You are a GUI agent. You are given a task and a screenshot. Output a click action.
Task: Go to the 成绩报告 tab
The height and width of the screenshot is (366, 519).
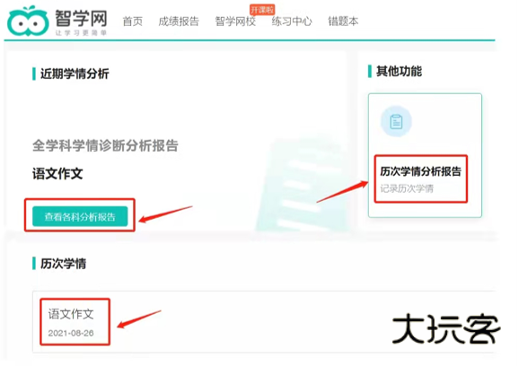[179, 22]
